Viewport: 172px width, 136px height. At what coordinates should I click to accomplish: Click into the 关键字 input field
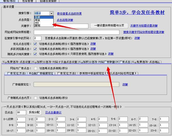click(61, 26)
